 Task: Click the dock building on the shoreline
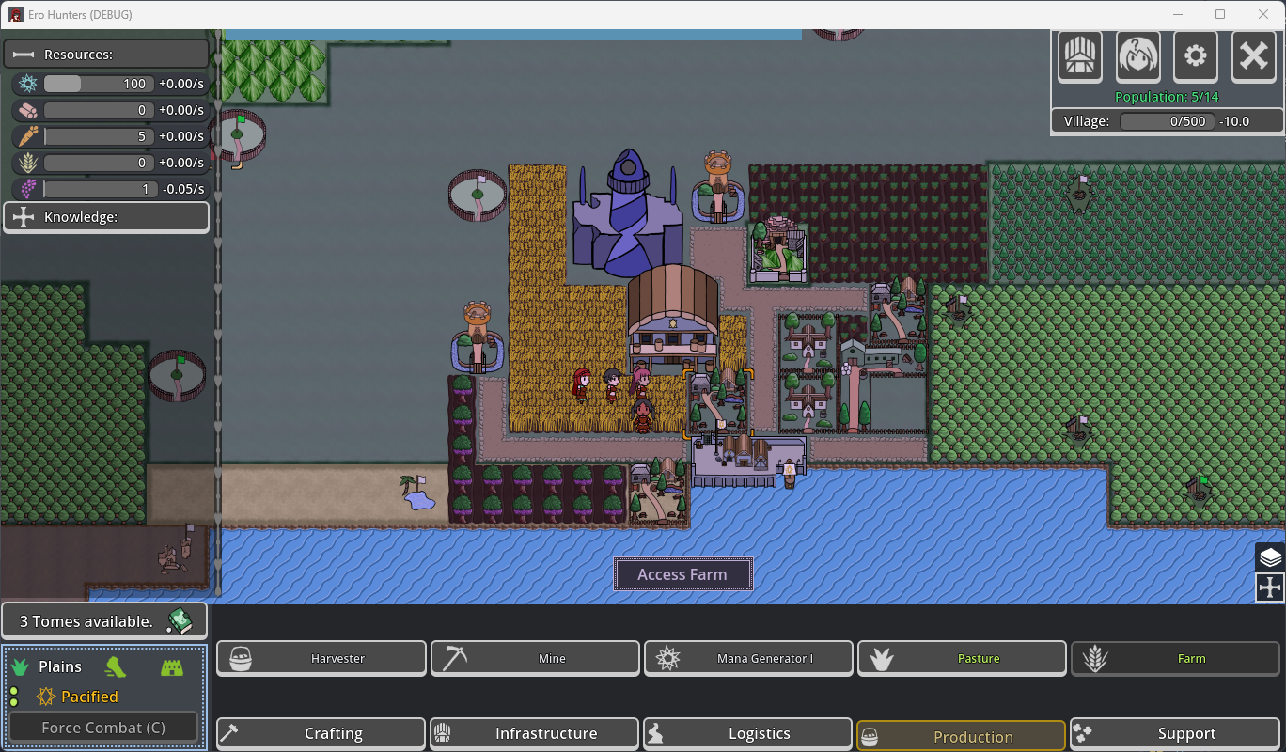click(x=748, y=460)
